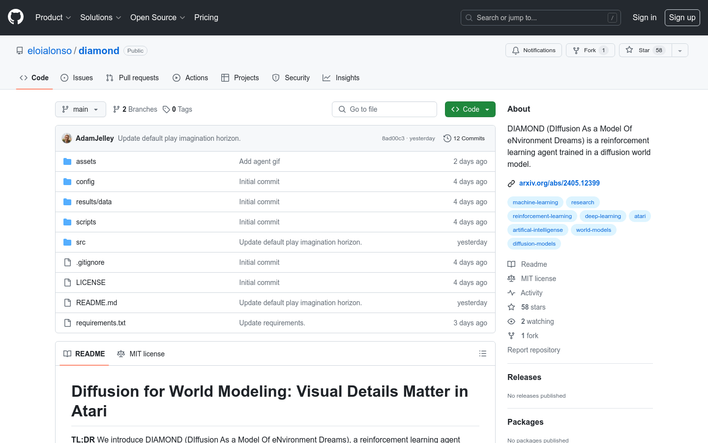Open the diamond repository name link
Screen dimensions: 708x443
(99, 51)
